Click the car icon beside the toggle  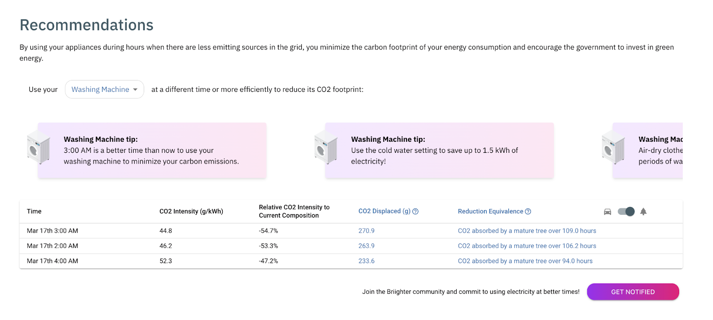tap(607, 212)
